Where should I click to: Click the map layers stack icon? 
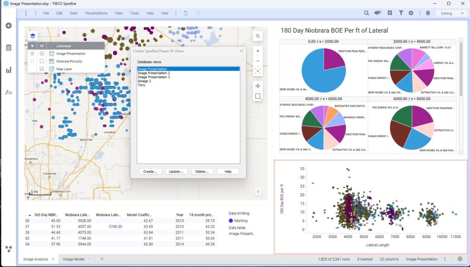tap(33, 36)
